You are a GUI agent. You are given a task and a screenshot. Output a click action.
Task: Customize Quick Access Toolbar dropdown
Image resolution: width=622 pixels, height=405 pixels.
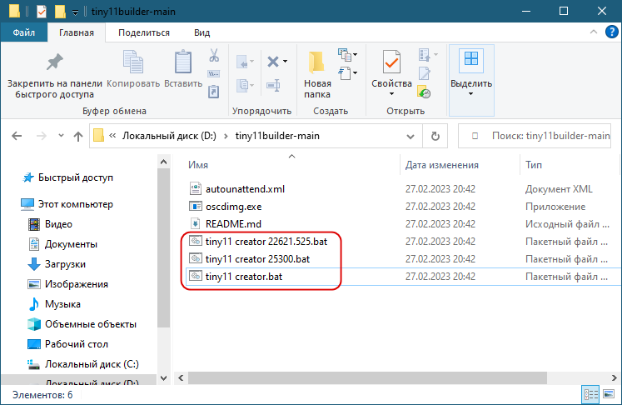click(x=75, y=12)
